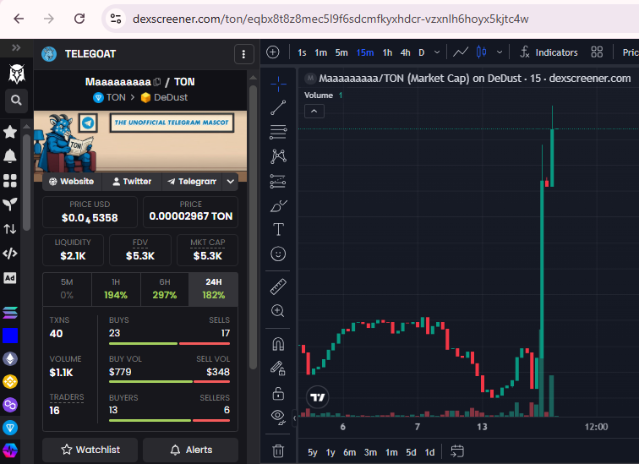The width and height of the screenshot is (639, 464).
Task: Open alerts bell sidebar icon
Action: 10,156
